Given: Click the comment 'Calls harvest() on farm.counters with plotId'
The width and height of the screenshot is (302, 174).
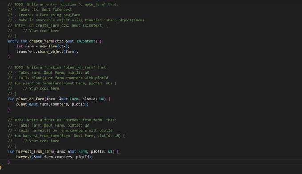Looking at the screenshot, I should tap(60, 130).
